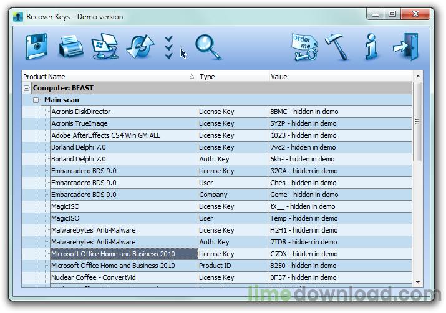Click the value '1023 - hidden in demo'
446x313 pixels.
tap(303, 135)
